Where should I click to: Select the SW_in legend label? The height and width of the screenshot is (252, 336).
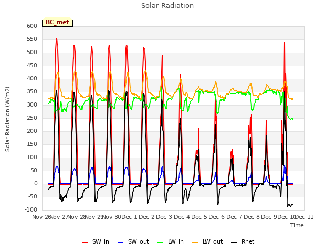(101, 241)
